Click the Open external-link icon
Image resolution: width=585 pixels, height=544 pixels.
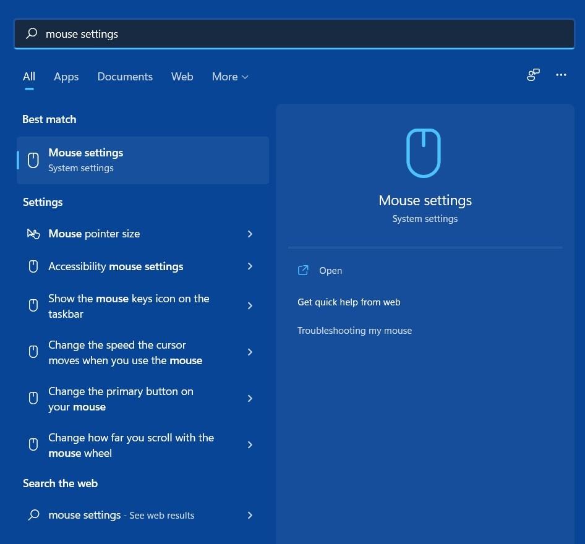[303, 270]
